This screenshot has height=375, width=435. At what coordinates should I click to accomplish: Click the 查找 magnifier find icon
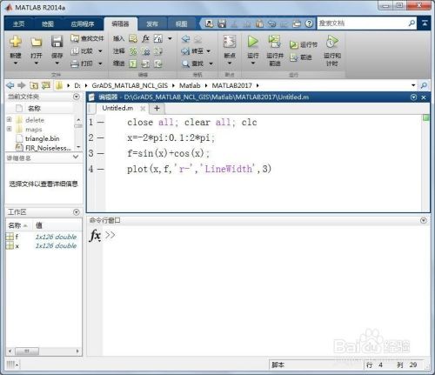pos(185,64)
